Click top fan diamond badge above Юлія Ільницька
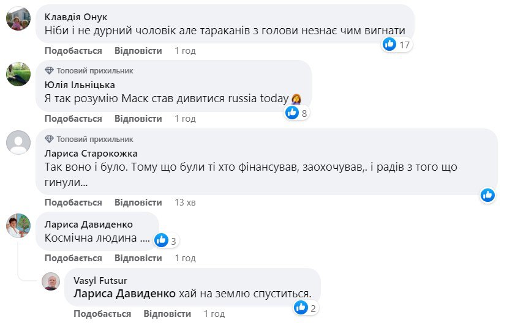The height and width of the screenshot is (323, 515). [x=50, y=71]
